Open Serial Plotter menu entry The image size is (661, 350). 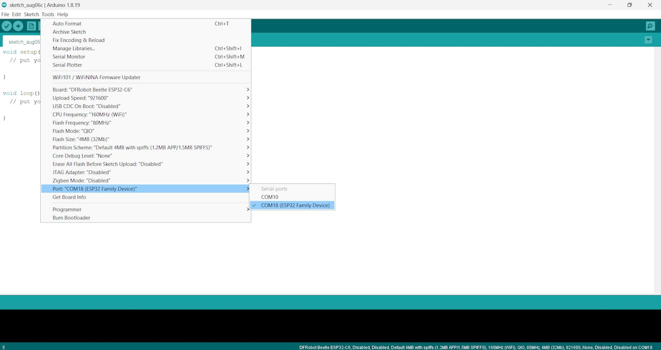146,65
